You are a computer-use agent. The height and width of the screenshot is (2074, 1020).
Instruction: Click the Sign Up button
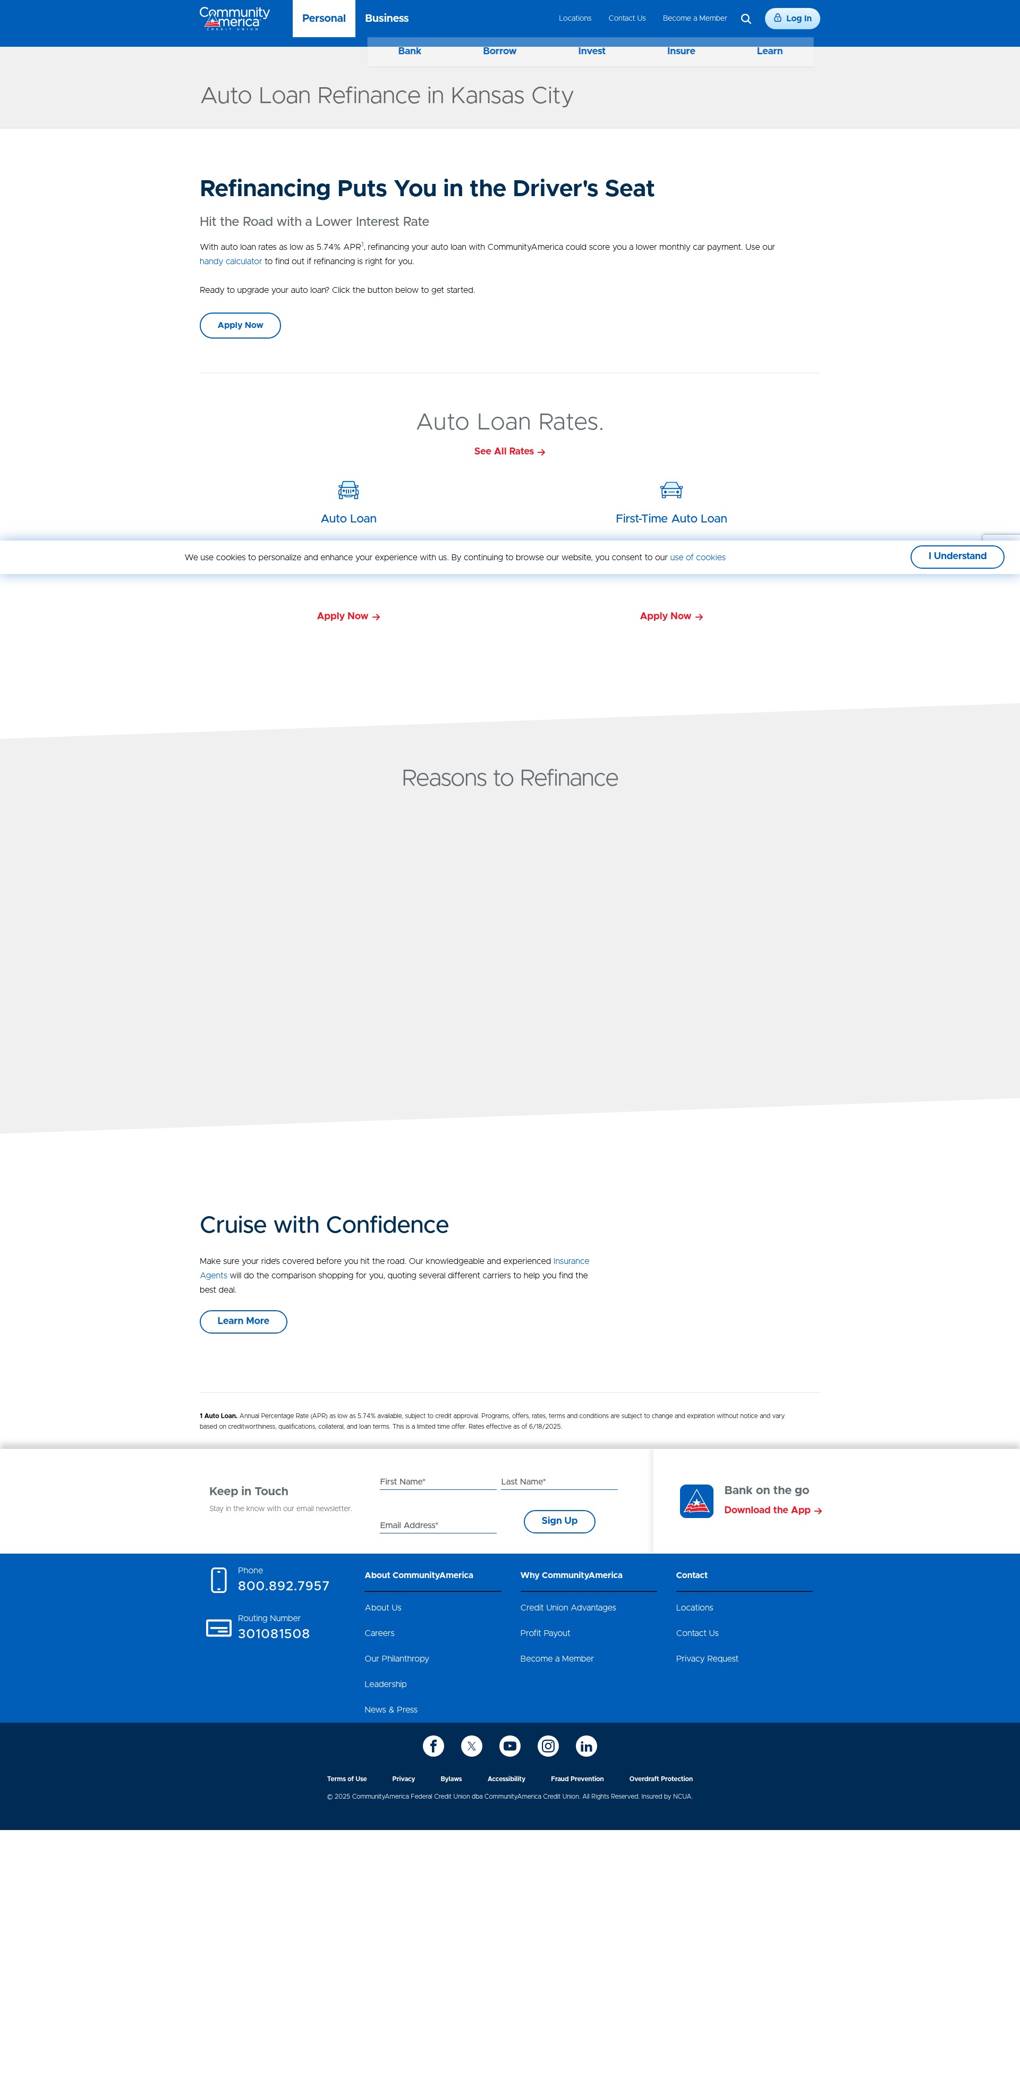click(x=559, y=1521)
